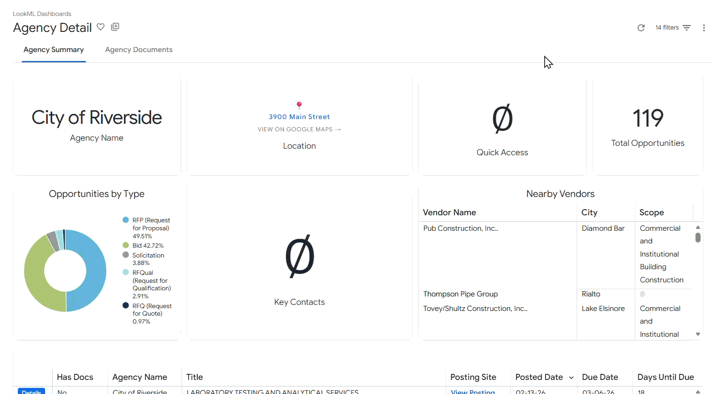Click the map pin above 3900 Main Street
Screen dimensions: 725x394
[x=299, y=105]
